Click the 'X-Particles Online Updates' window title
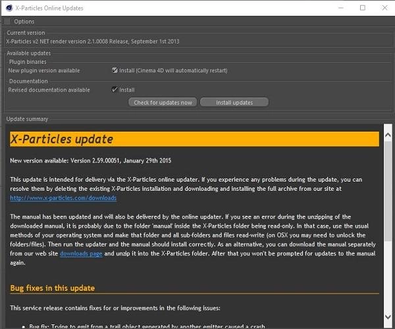The image size is (395, 329). 49,8
